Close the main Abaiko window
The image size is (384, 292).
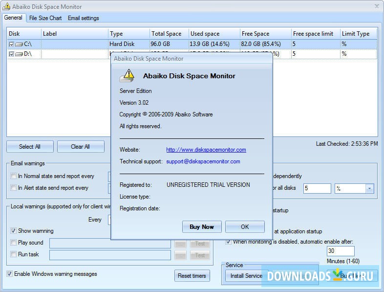(377, 6)
